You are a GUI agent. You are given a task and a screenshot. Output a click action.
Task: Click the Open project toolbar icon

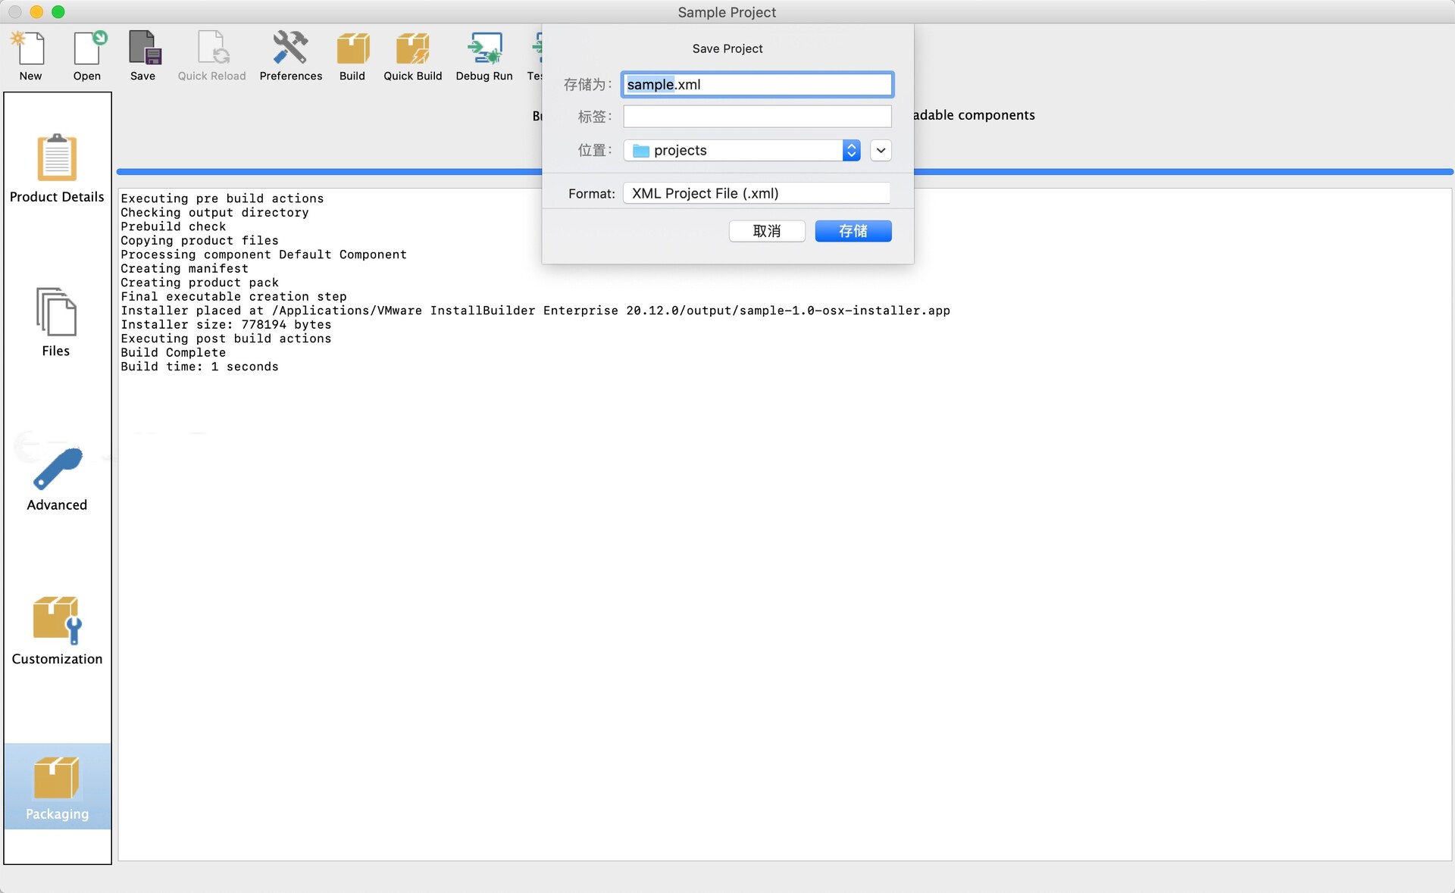click(87, 55)
